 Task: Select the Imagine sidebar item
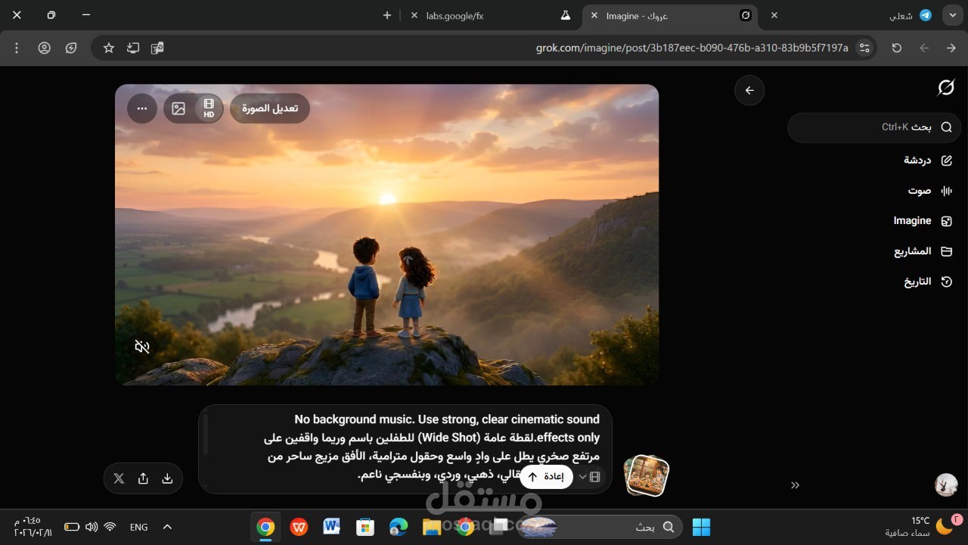(x=923, y=221)
